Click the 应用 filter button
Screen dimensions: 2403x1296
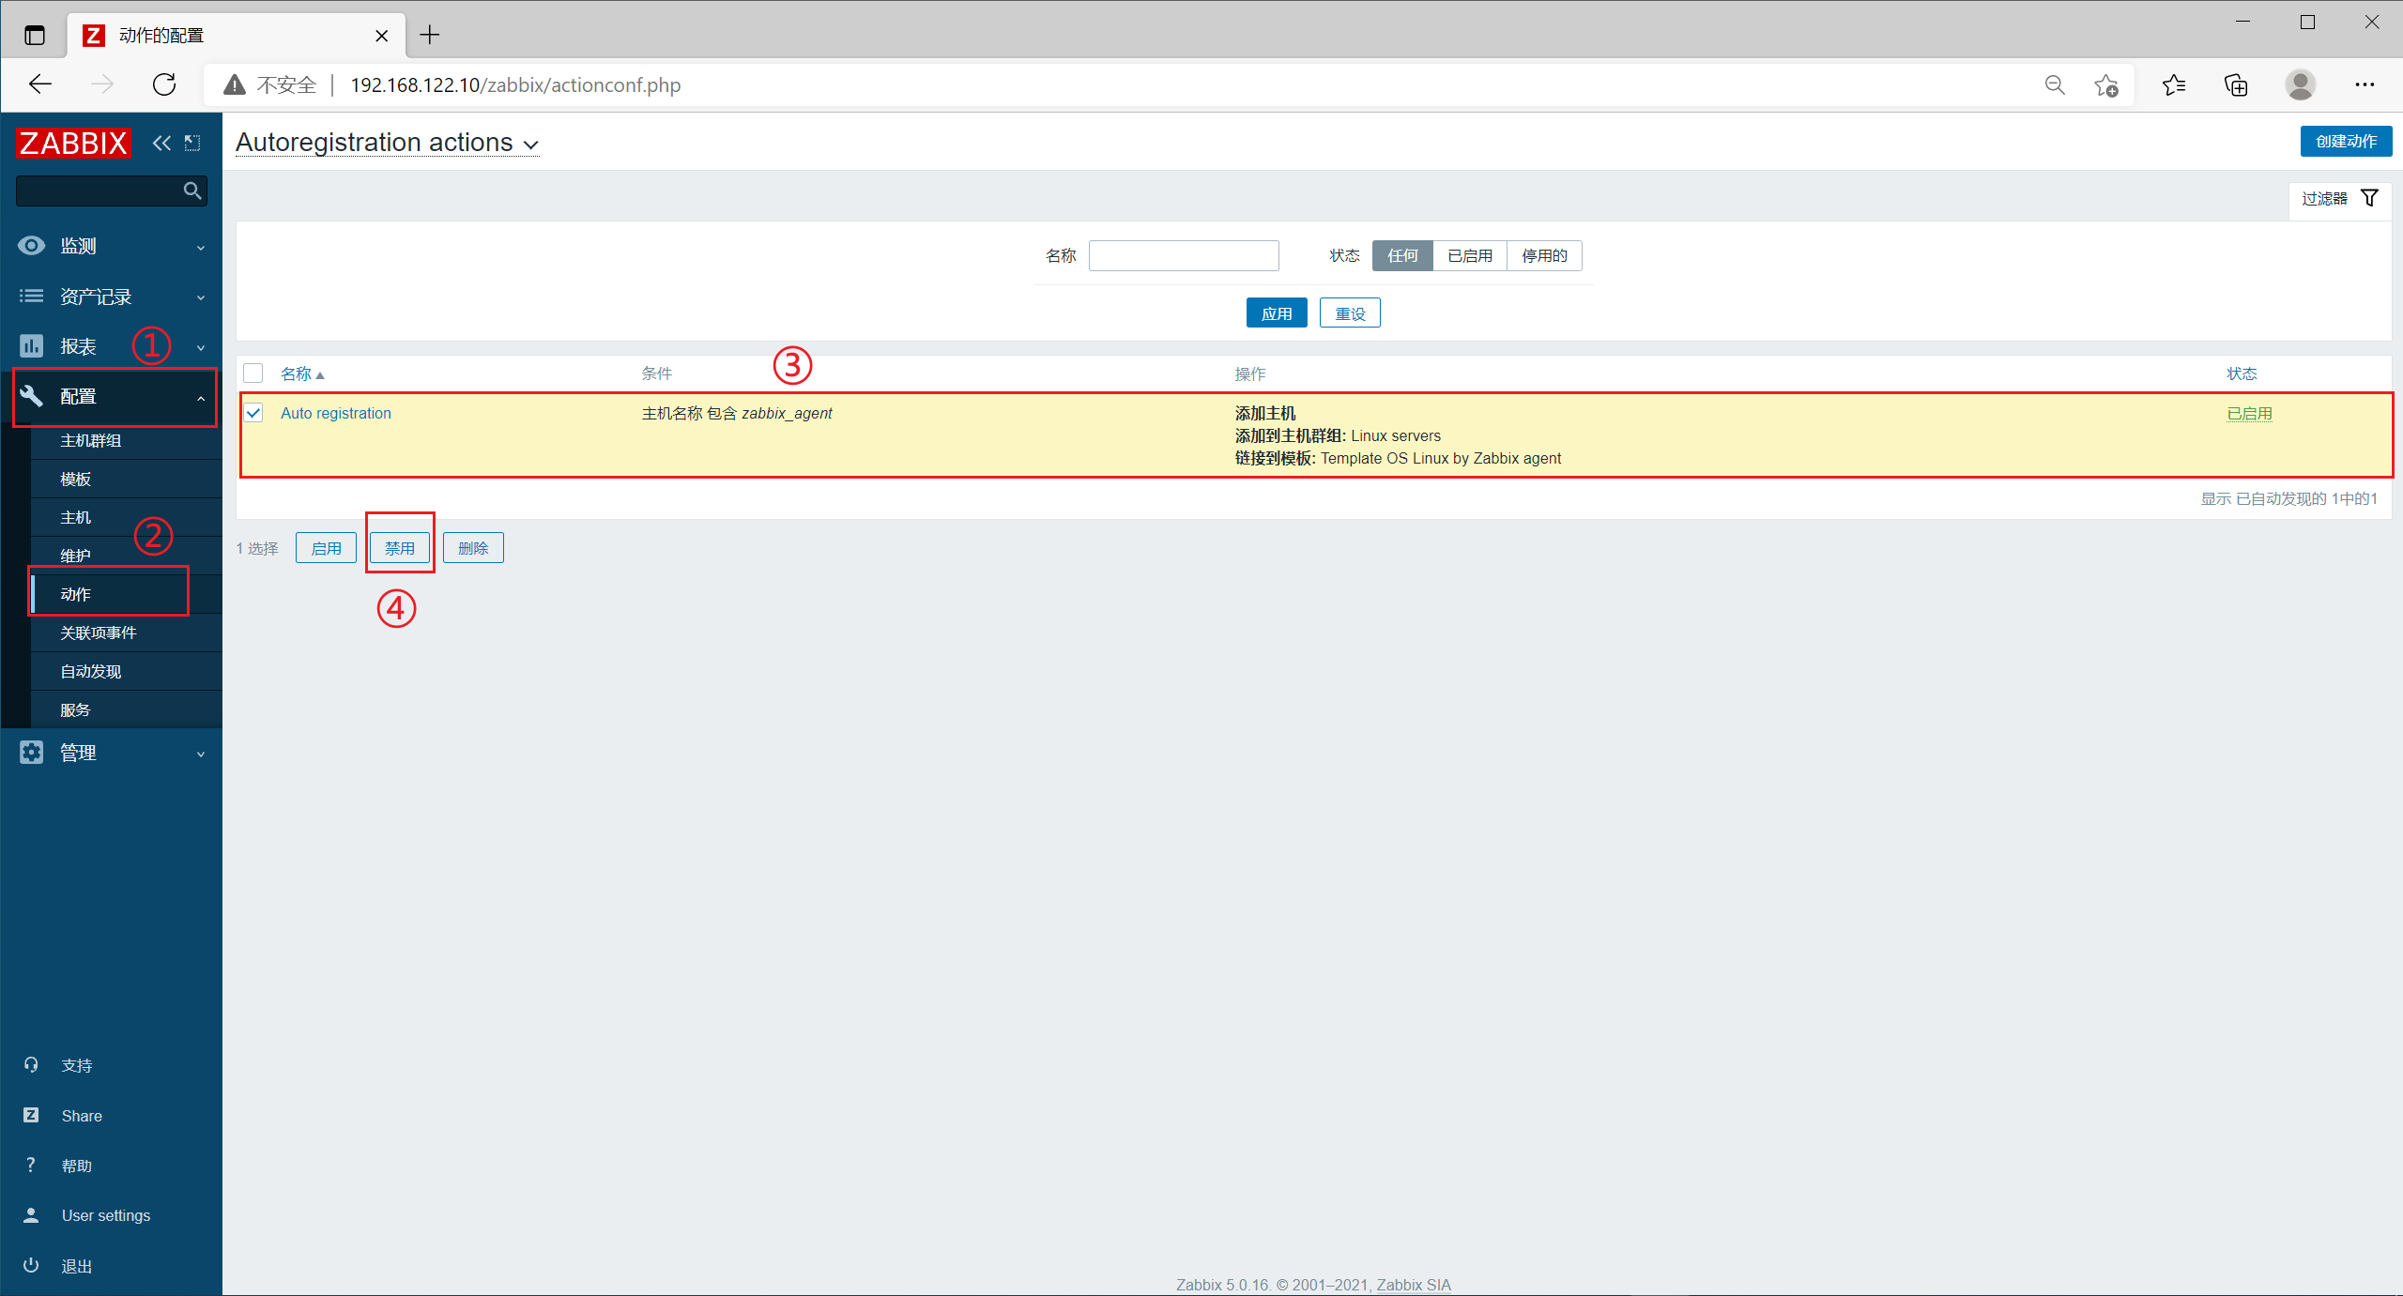1277,313
